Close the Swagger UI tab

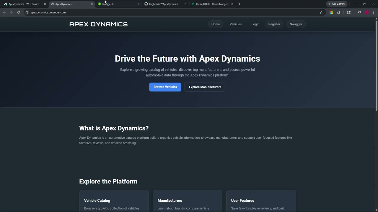pyautogui.click(x=139, y=4)
